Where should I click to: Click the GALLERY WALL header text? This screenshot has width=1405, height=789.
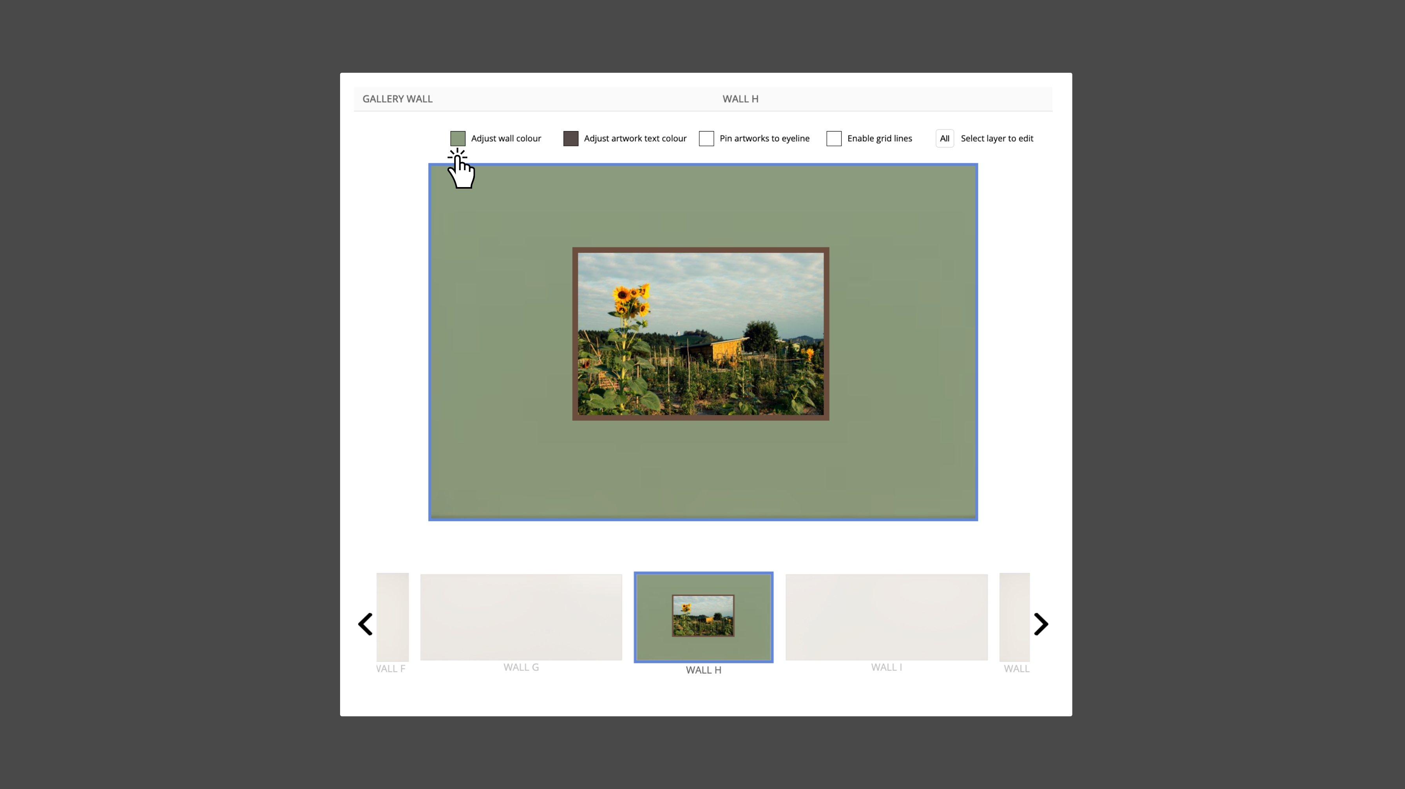[x=397, y=99]
